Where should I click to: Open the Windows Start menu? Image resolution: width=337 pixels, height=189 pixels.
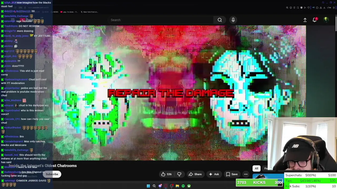[148, 186]
